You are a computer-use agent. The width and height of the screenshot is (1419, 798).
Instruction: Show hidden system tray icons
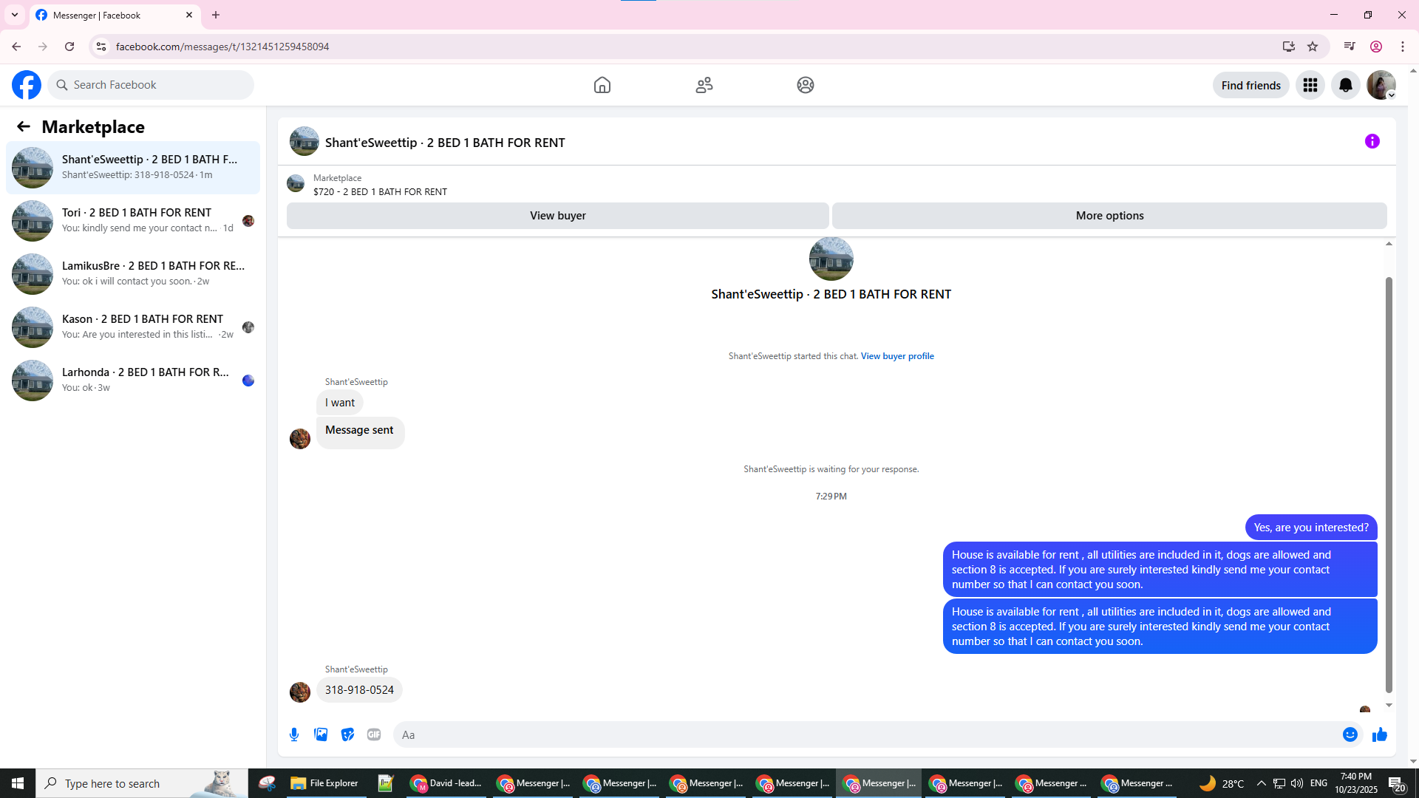click(x=1261, y=783)
